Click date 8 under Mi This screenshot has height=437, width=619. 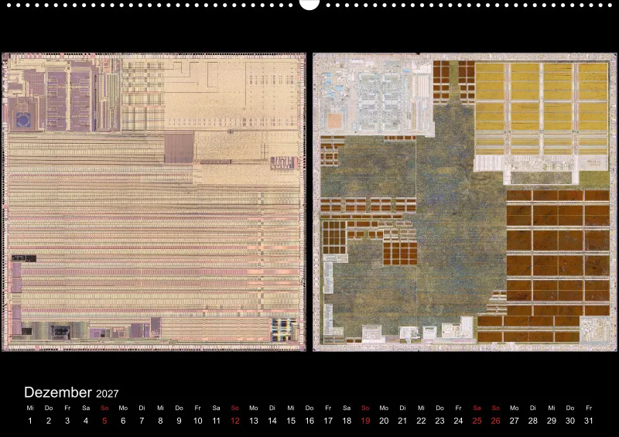pos(160,421)
